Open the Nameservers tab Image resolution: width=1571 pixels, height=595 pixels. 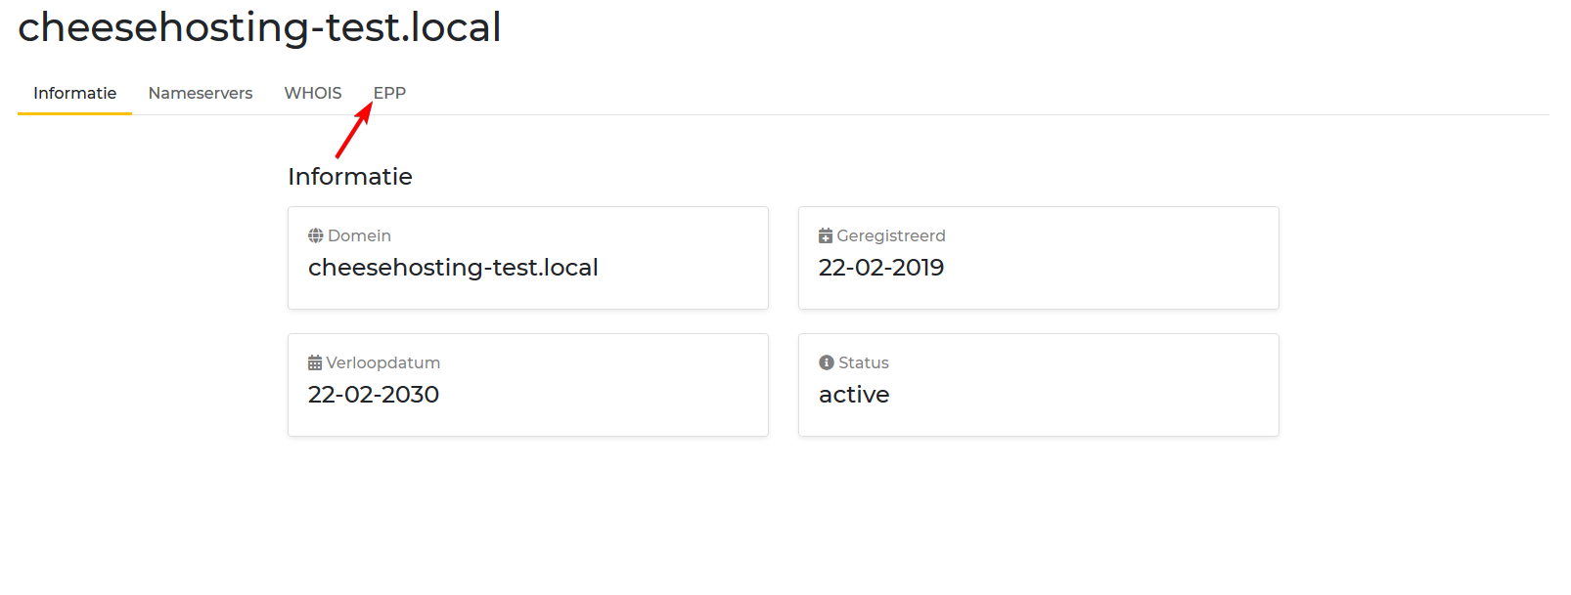pos(201,93)
